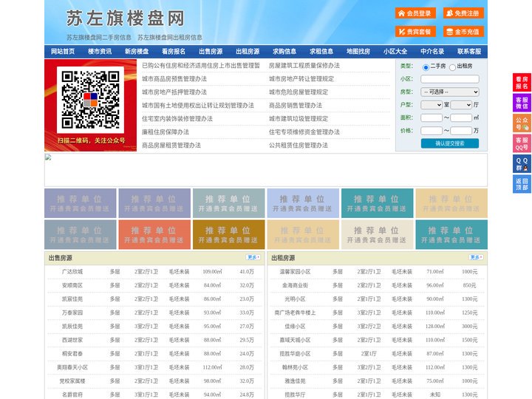
Task: Open 户型 厅 count dropdown
Action: pyautogui.click(x=461, y=105)
